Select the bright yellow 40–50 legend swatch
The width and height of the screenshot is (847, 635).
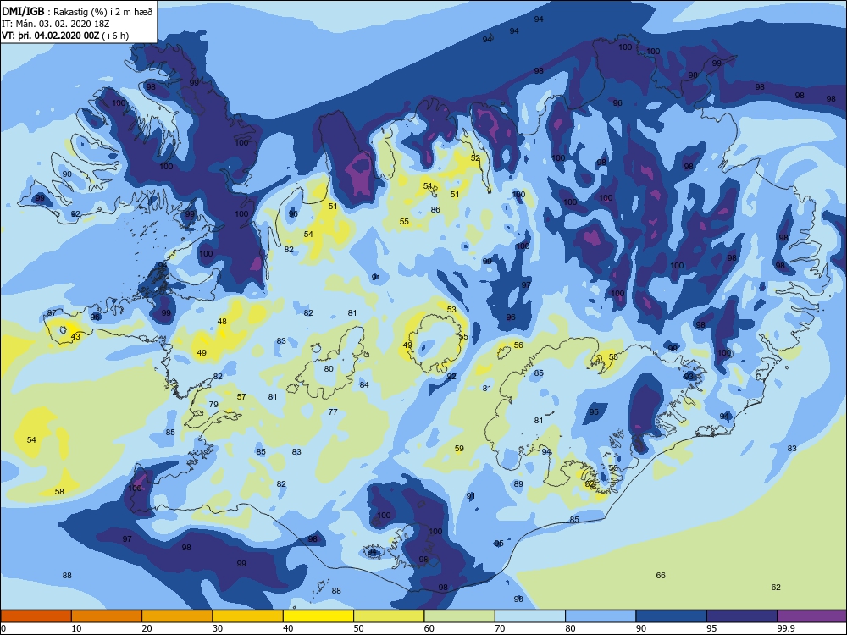(x=318, y=616)
